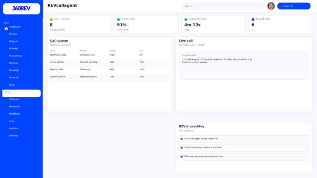This screenshot has height=178, width=317.
Task: Go to REVcalendar in the sidebar
Action: (16, 56)
